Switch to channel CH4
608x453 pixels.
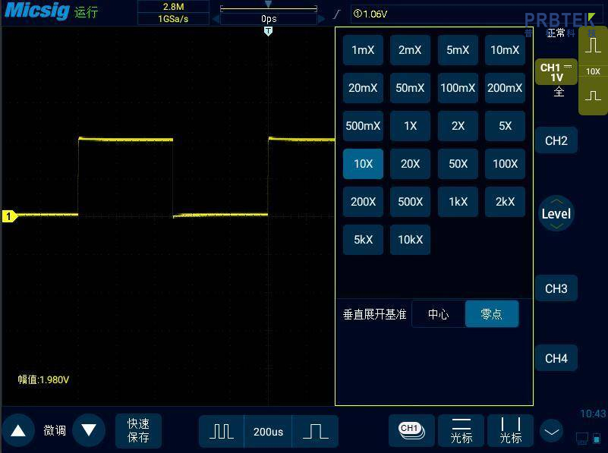(556, 358)
